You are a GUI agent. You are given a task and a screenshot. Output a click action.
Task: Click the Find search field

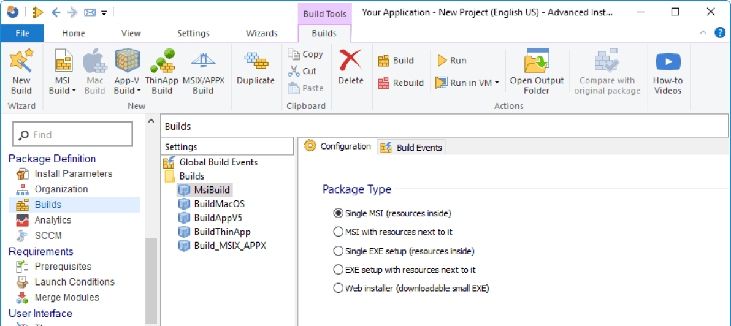72,134
